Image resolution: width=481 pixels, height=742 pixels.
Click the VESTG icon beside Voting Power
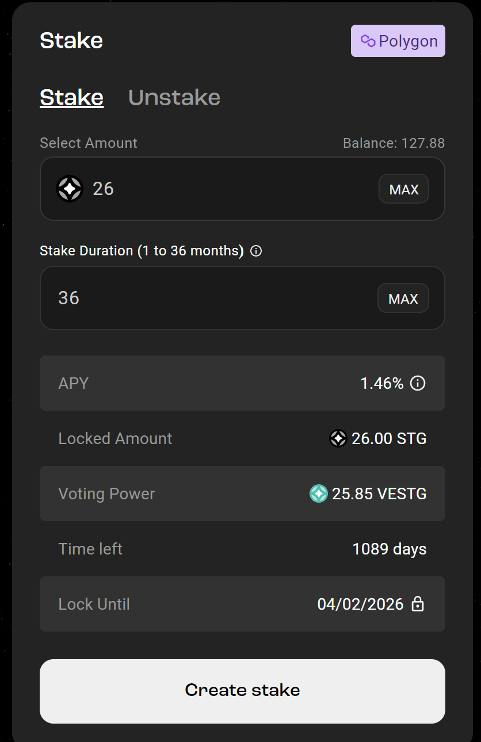(318, 494)
